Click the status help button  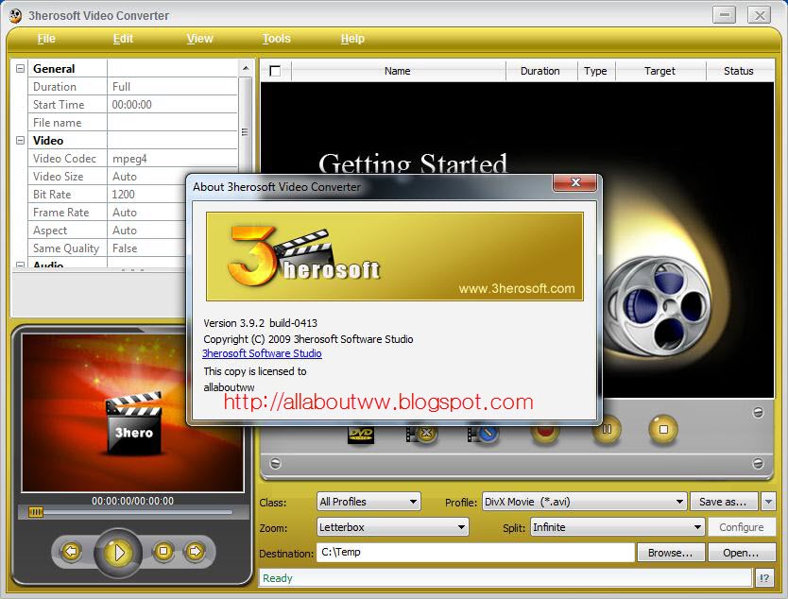click(x=764, y=578)
